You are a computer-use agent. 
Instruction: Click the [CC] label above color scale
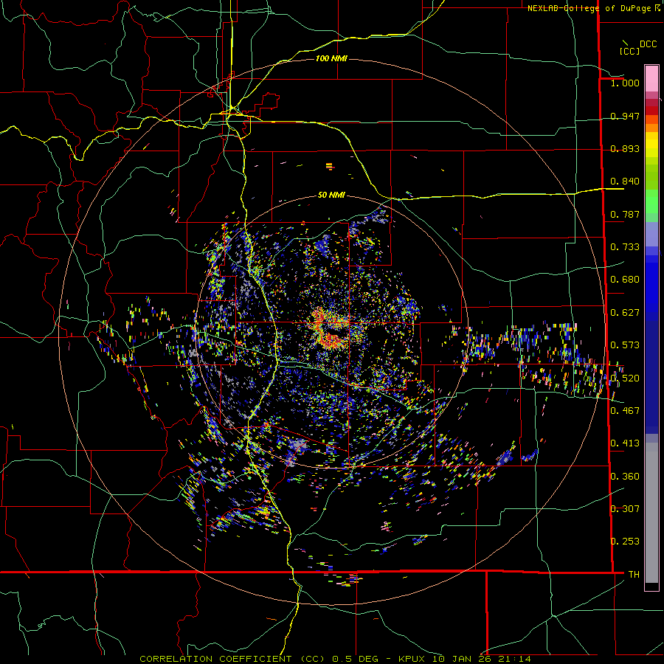(x=629, y=51)
